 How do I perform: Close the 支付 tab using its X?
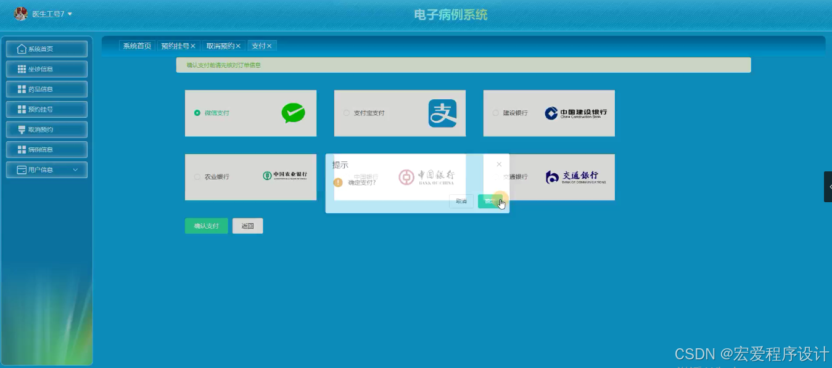click(270, 46)
